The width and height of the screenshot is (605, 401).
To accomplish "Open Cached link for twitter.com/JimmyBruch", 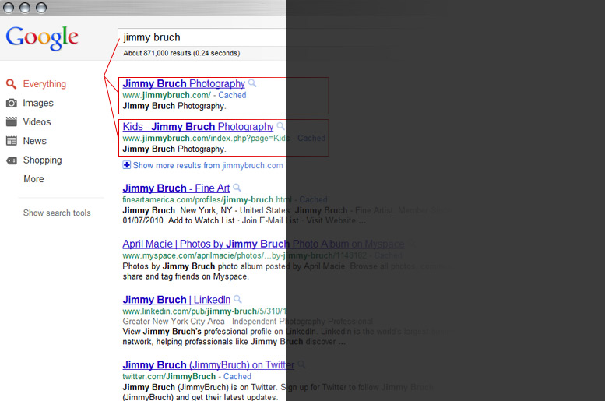I will (237, 377).
